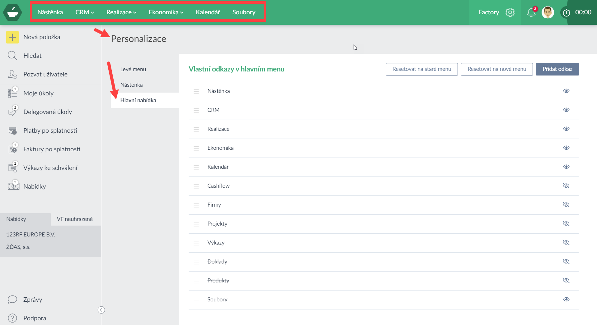Show the Cashflow item using crossed eye
Image resolution: width=597 pixels, height=325 pixels.
pyautogui.click(x=566, y=186)
